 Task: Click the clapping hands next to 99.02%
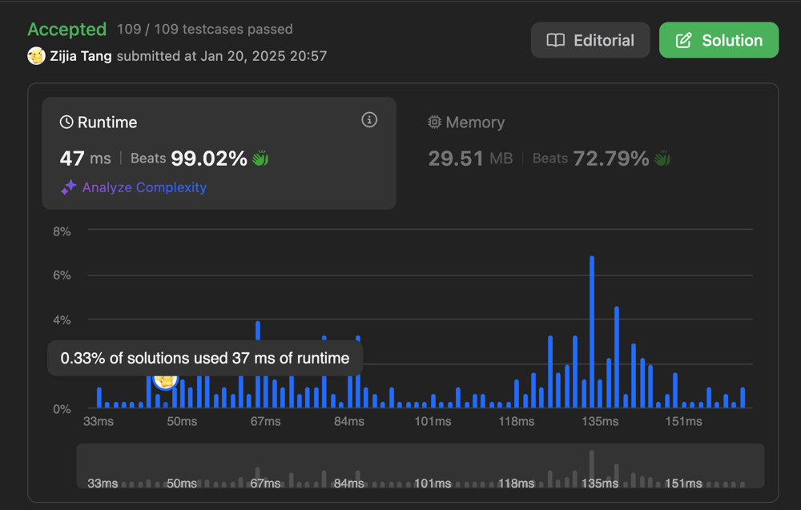tap(260, 159)
